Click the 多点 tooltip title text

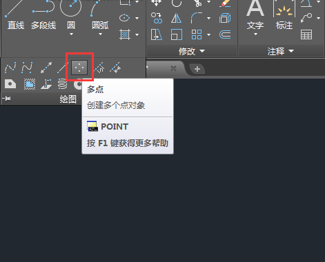click(95, 90)
